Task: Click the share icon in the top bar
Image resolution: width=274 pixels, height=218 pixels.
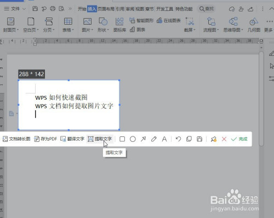Action: click(250, 9)
